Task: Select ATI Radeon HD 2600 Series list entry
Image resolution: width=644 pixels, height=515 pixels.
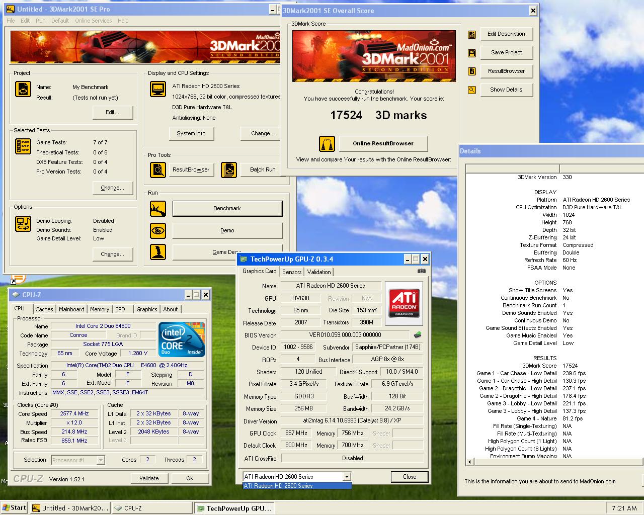Action: [x=297, y=486]
